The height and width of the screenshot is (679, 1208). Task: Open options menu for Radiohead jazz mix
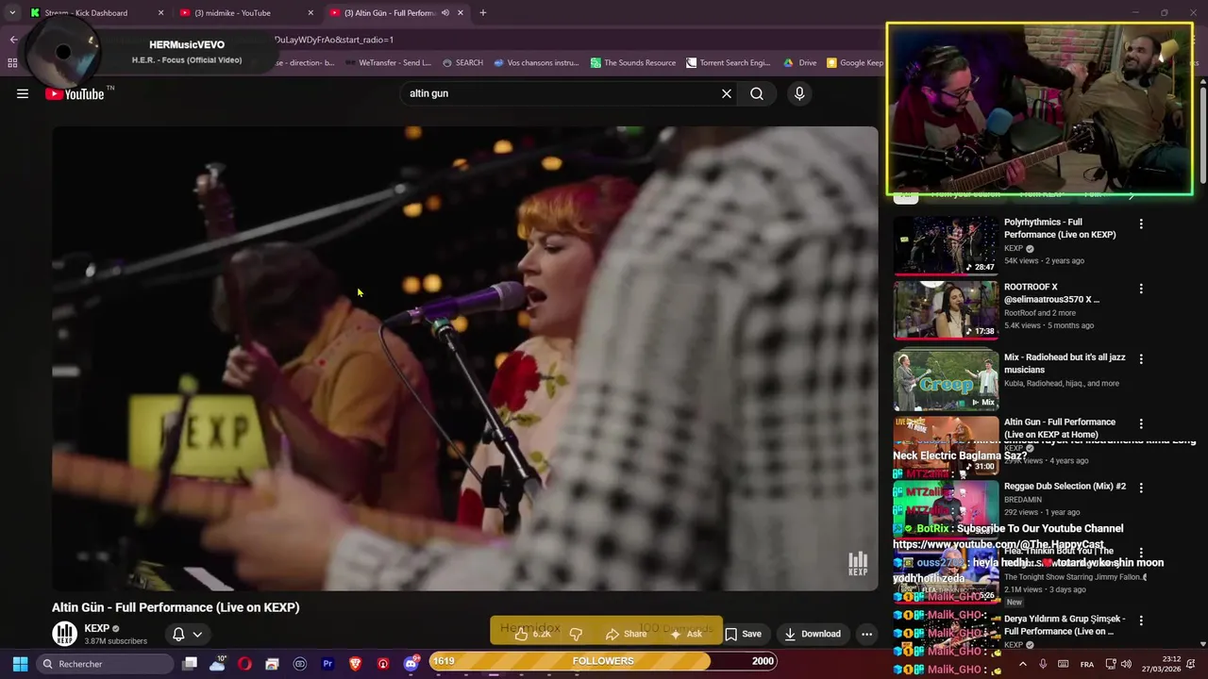[1141, 359]
